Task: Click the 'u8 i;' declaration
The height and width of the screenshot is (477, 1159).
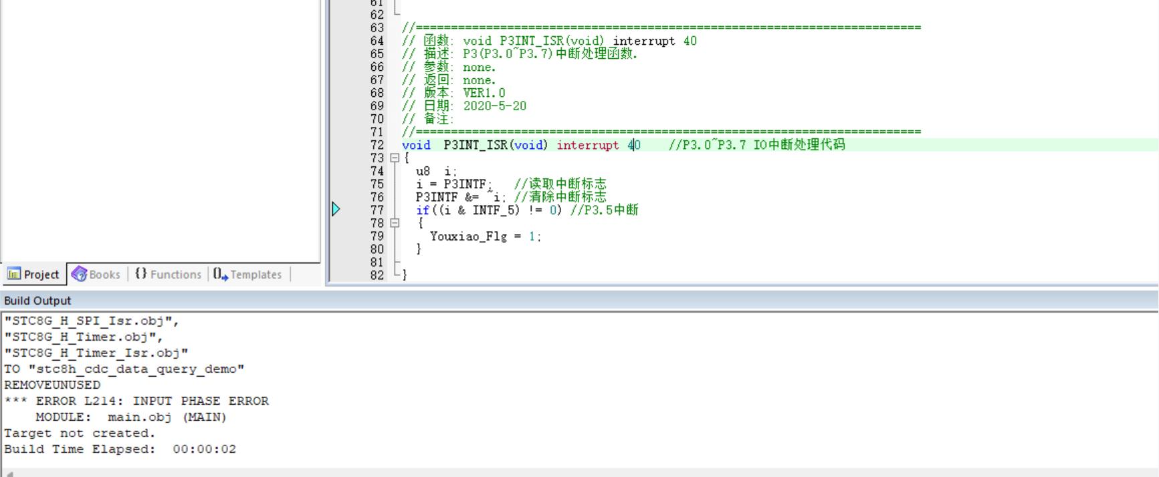Action: point(436,171)
